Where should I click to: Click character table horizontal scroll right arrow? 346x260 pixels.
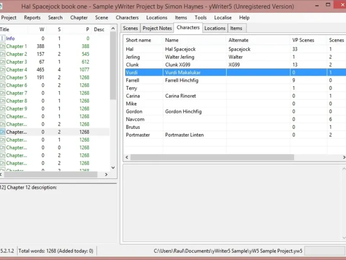[x=344, y=157]
